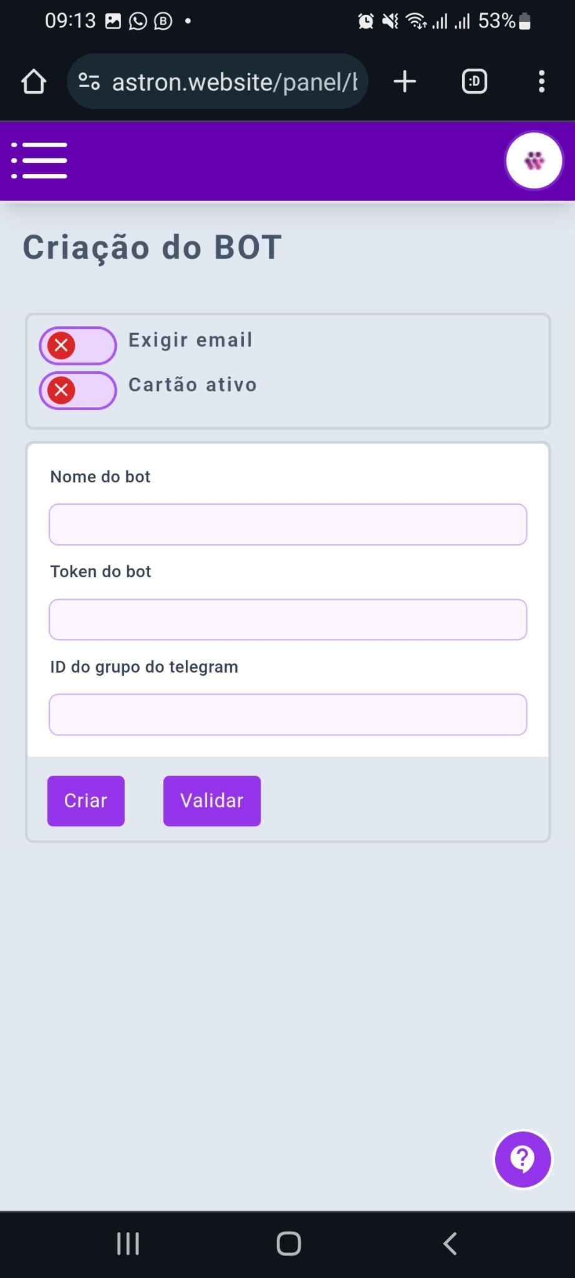575x1278 pixels.
Task: Click the Validar button
Action: click(x=212, y=801)
